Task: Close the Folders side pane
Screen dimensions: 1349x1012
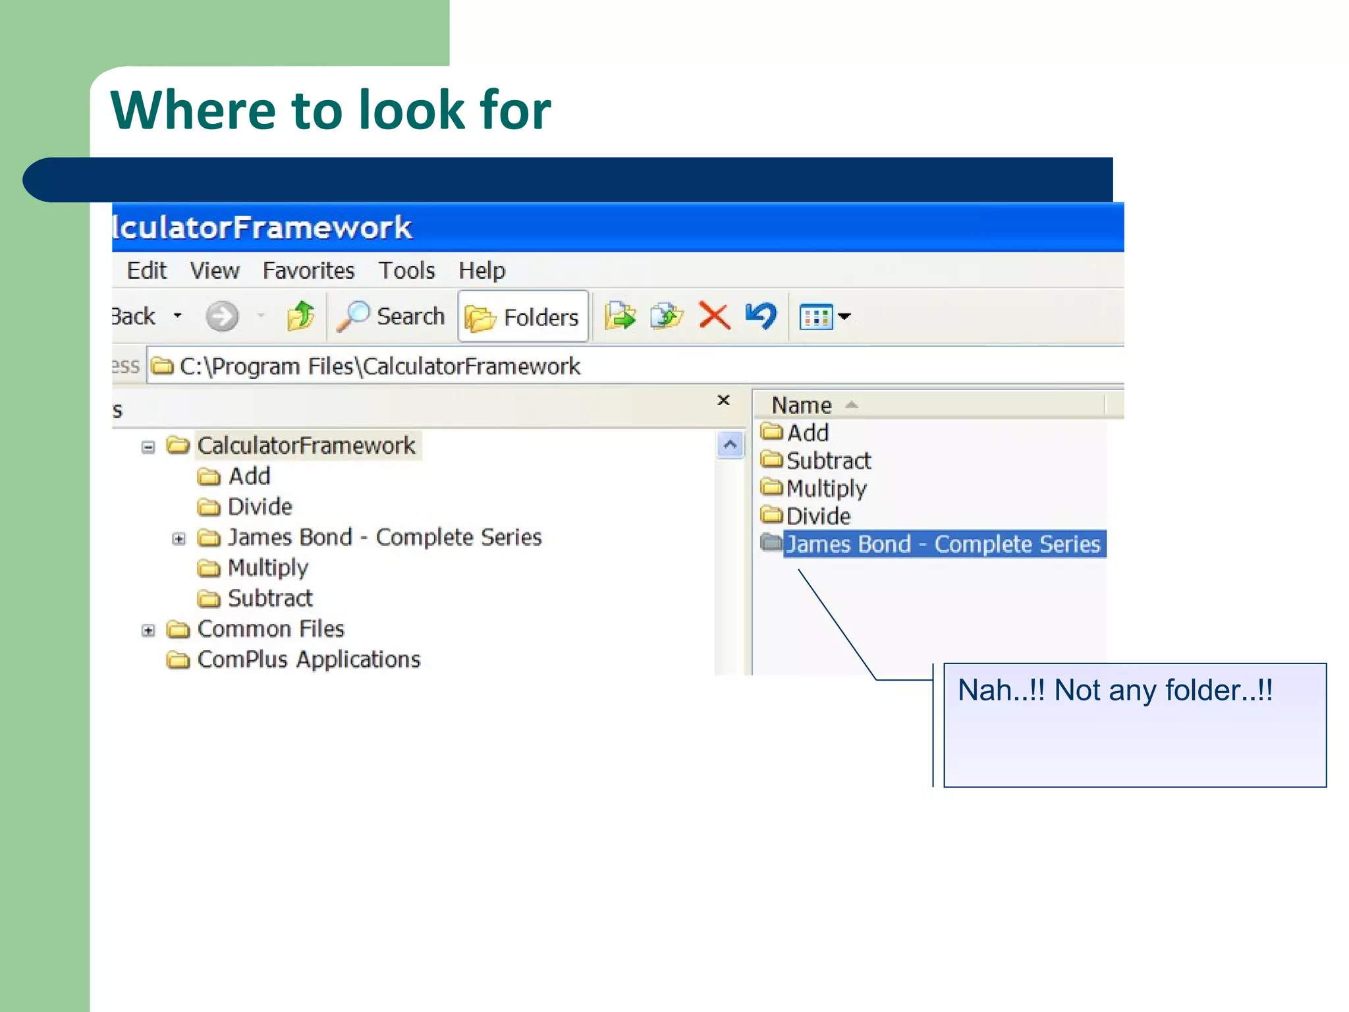Action: (723, 401)
